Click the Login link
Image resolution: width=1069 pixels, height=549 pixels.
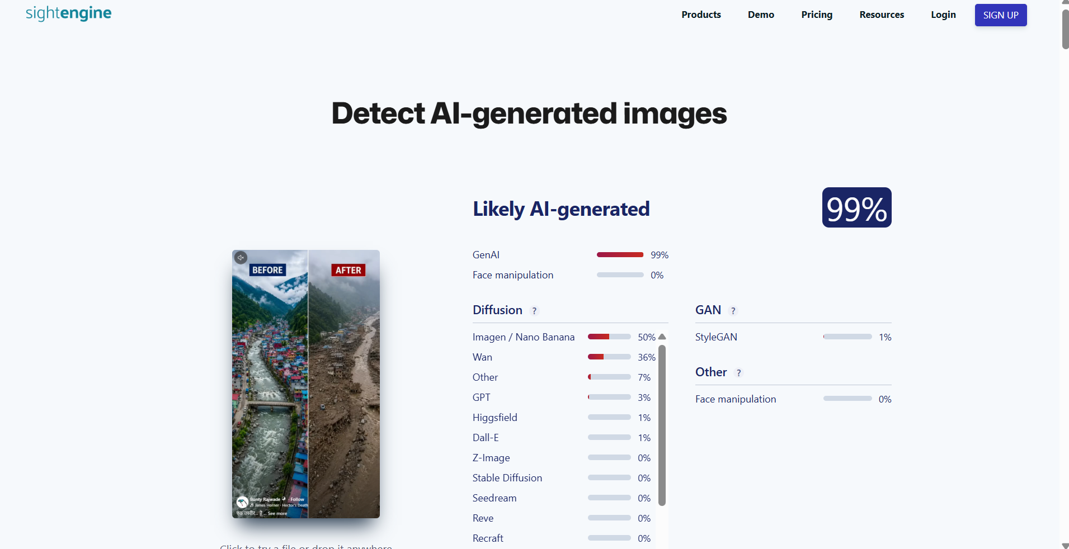point(943,15)
